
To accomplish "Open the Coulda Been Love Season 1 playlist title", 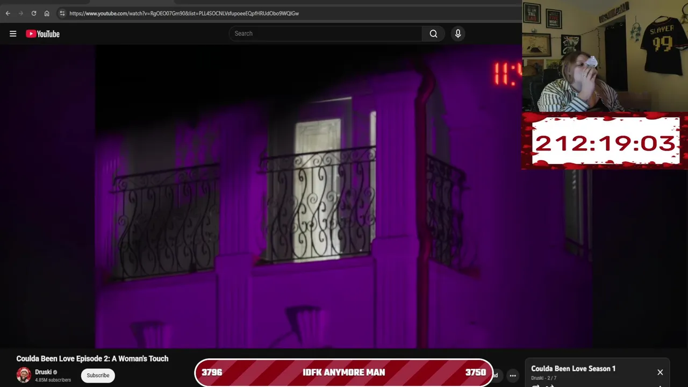I will click(573, 369).
